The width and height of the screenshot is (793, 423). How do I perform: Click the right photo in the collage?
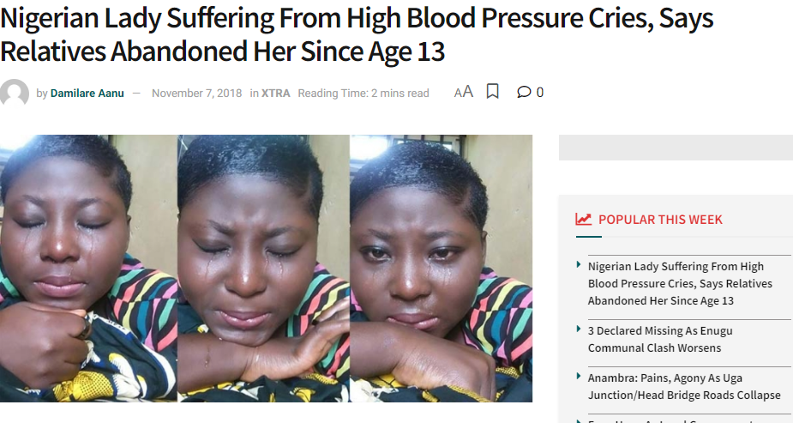(441, 268)
